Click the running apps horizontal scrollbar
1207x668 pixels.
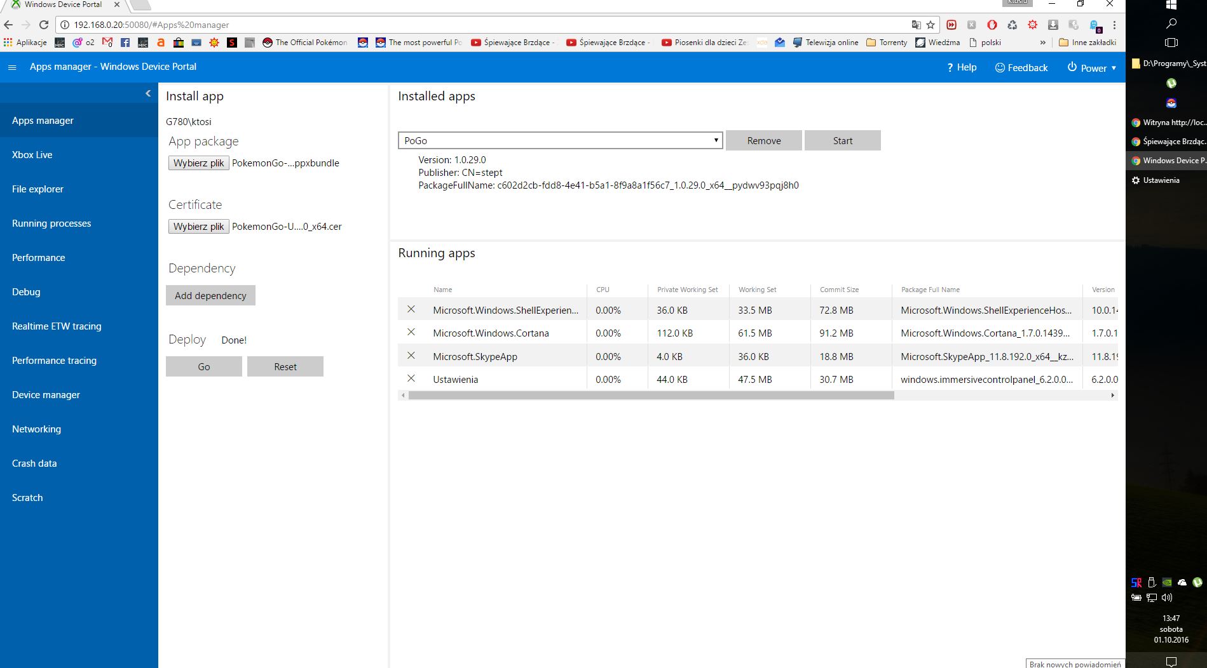(651, 395)
